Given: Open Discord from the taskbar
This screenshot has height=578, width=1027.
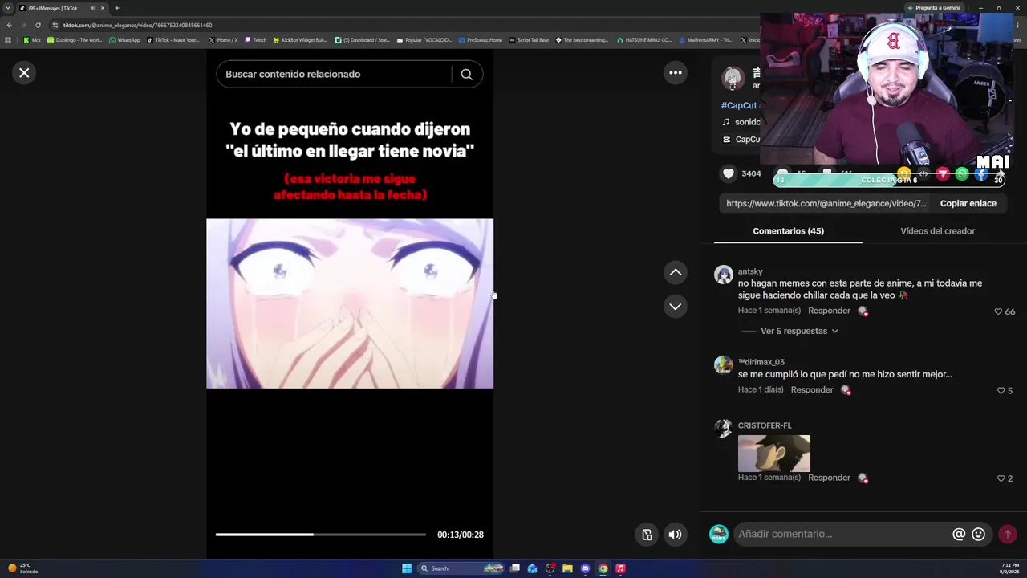Looking at the screenshot, I should pyautogui.click(x=585, y=568).
